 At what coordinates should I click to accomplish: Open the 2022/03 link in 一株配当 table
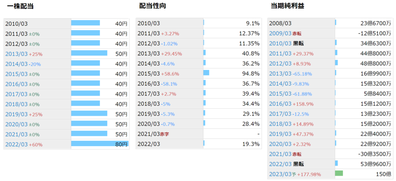tap(16, 145)
